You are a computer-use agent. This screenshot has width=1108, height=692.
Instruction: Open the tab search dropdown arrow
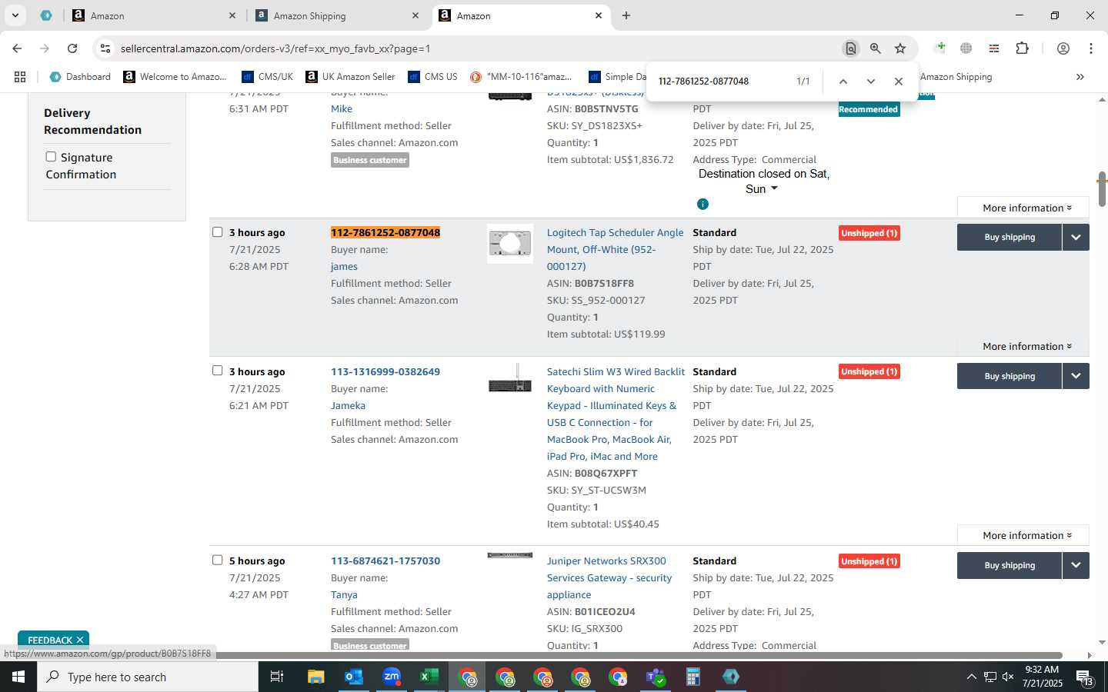[x=15, y=15]
